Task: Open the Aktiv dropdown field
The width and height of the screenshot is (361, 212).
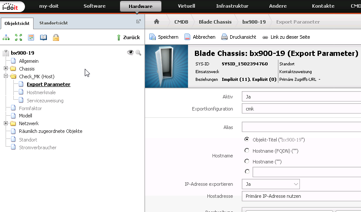Action: [301, 97]
